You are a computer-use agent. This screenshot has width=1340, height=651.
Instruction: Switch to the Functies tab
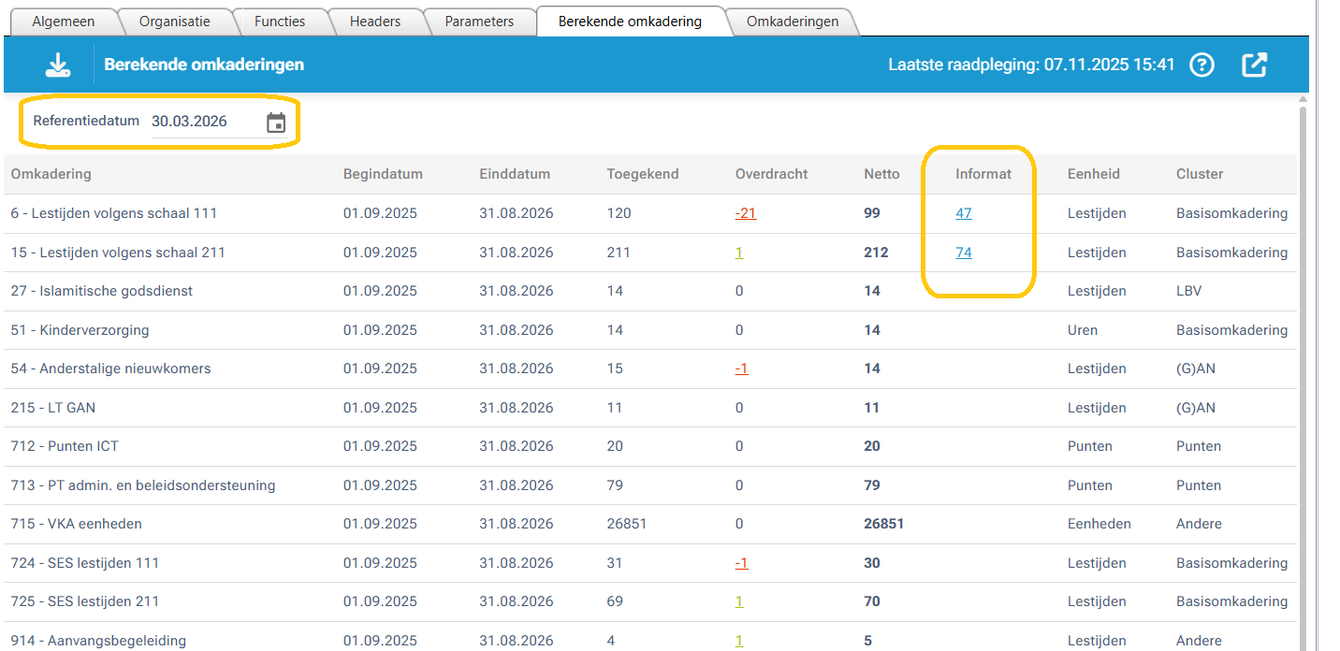(x=280, y=21)
